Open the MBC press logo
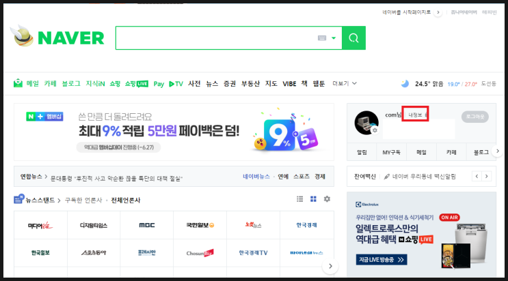 pyautogui.click(x=147, y=225)
